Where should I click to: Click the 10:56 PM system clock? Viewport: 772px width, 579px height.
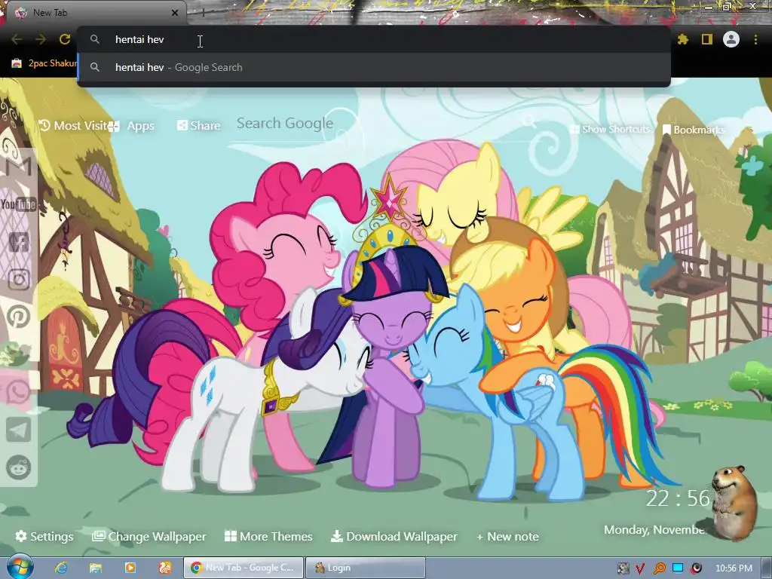tap(734, 568)
